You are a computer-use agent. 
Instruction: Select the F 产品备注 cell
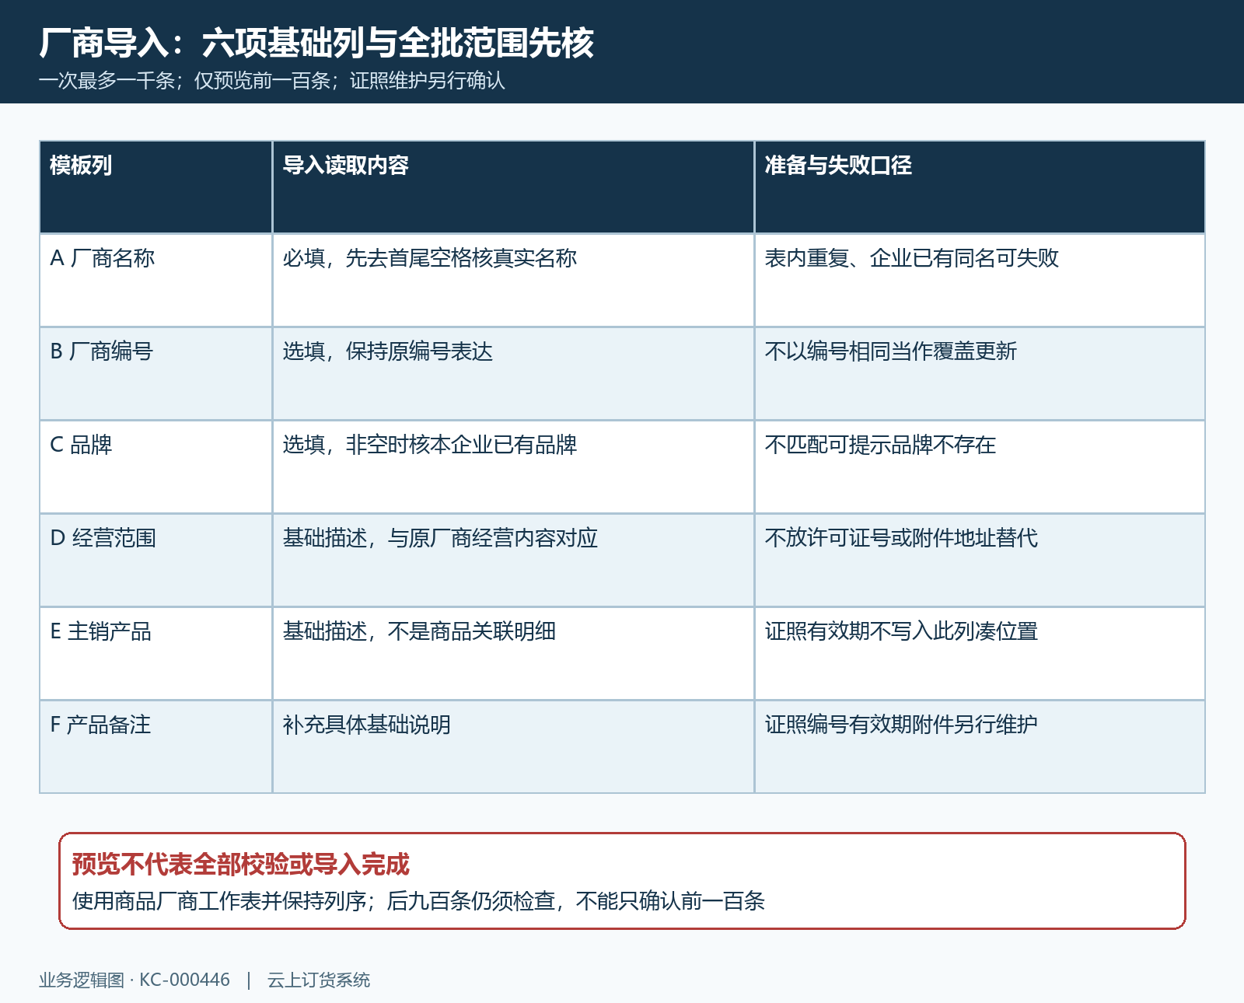[x=155, y=747]
